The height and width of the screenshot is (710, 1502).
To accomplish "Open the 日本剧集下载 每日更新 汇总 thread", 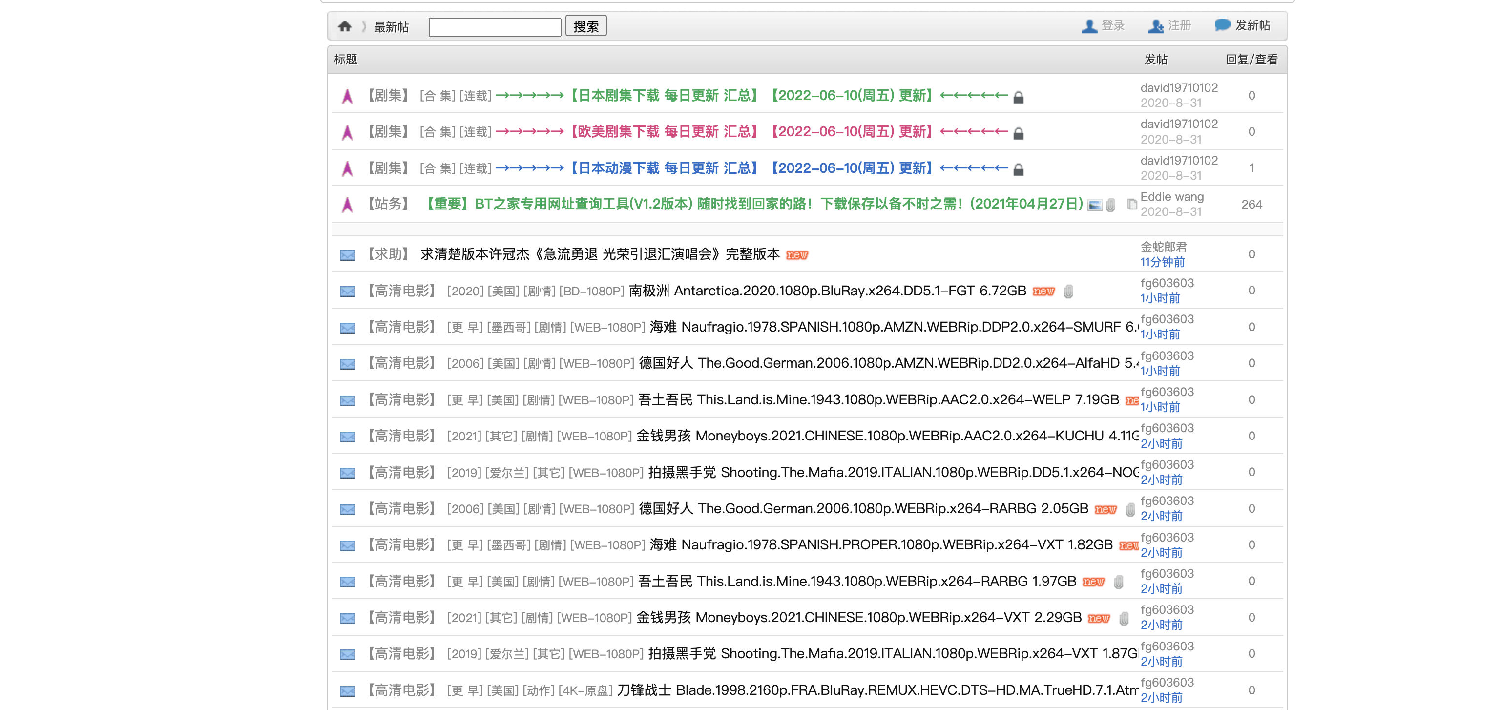I will 664,96.
